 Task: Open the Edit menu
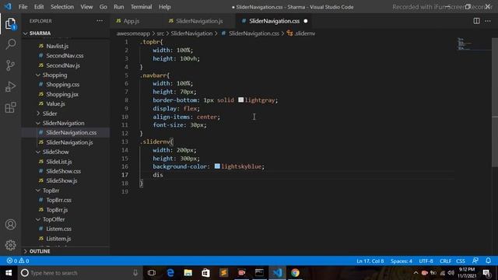[39, 7]
